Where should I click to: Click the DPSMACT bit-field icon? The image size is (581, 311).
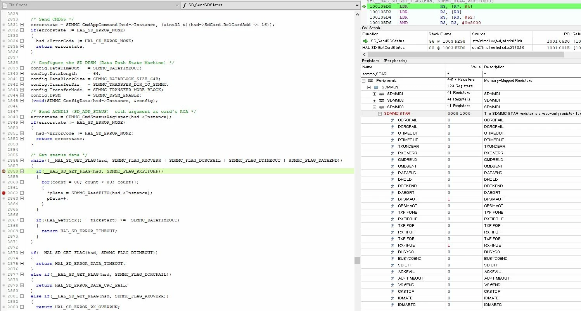pyautogui.click(x=393, y=199)
